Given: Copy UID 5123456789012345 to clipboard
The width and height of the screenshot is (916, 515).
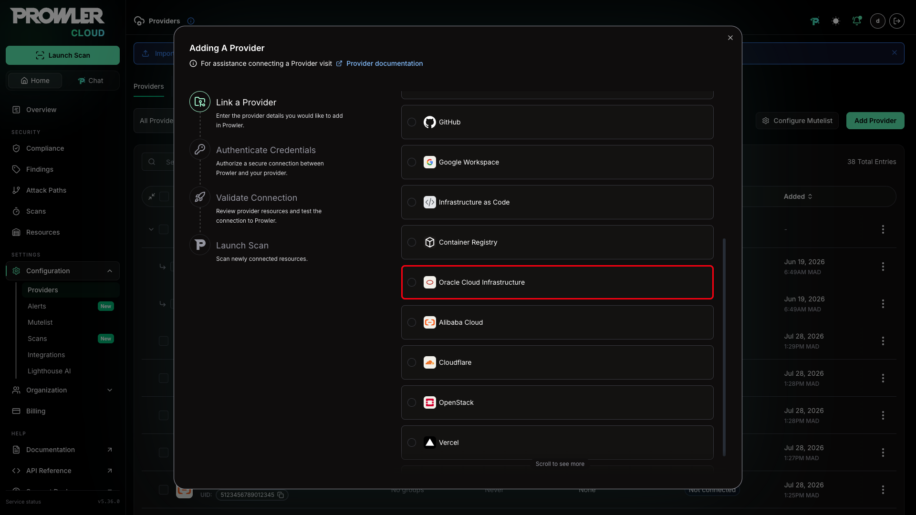Looking at the screenshot, I should [281, 495].
